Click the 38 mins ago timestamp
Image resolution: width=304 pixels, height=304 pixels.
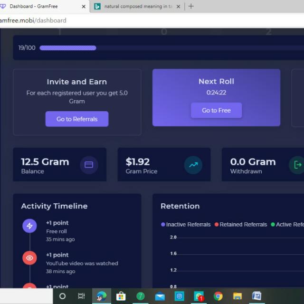[x=60, y=271]
